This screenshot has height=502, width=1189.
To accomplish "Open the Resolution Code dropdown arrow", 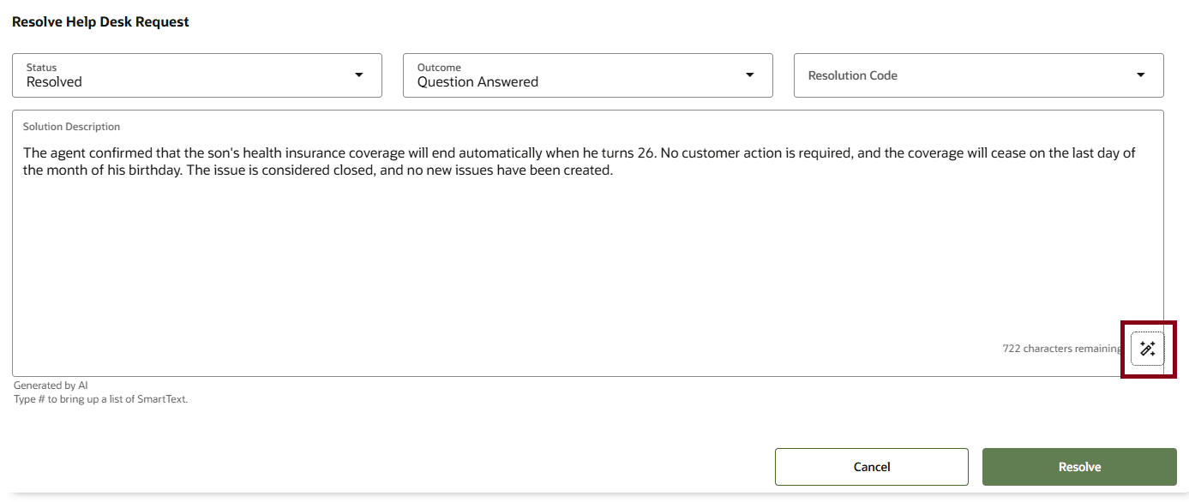I will coord(1141,75).
